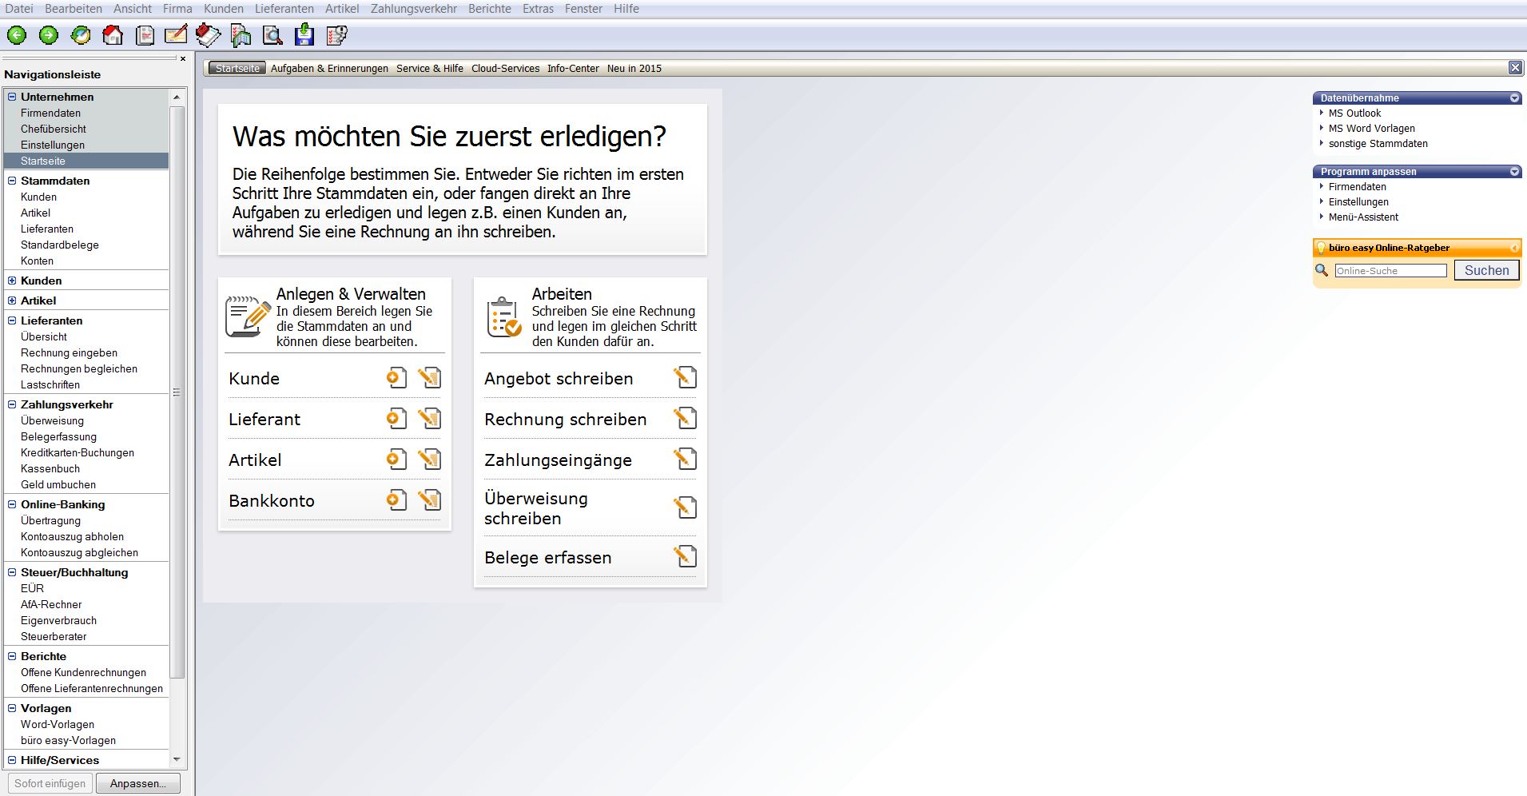This screenshot has width=1527, height=796.
Task: Click the green back arrow toolbar icon
Action: tap(17, 35)
